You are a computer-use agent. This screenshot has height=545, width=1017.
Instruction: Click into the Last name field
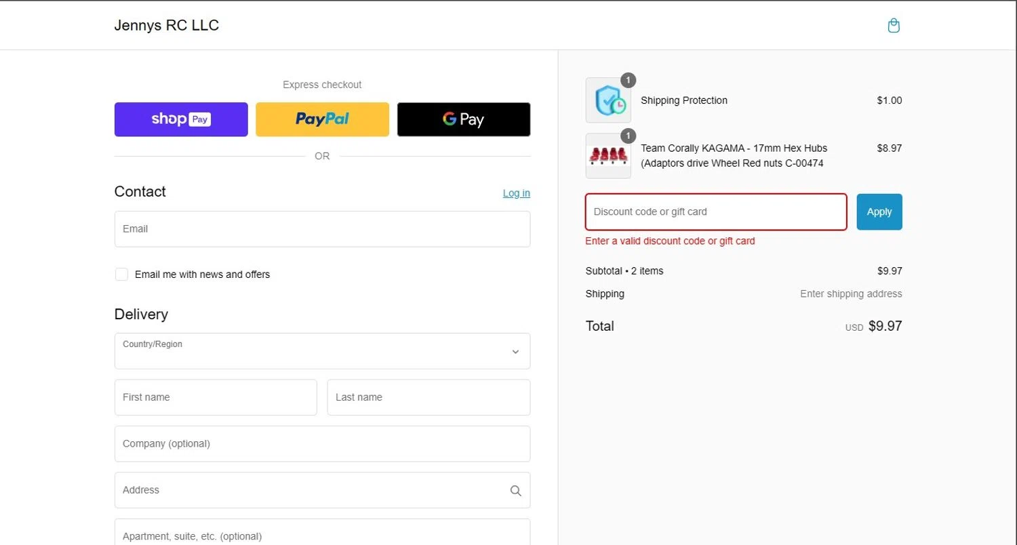[428, 397]
